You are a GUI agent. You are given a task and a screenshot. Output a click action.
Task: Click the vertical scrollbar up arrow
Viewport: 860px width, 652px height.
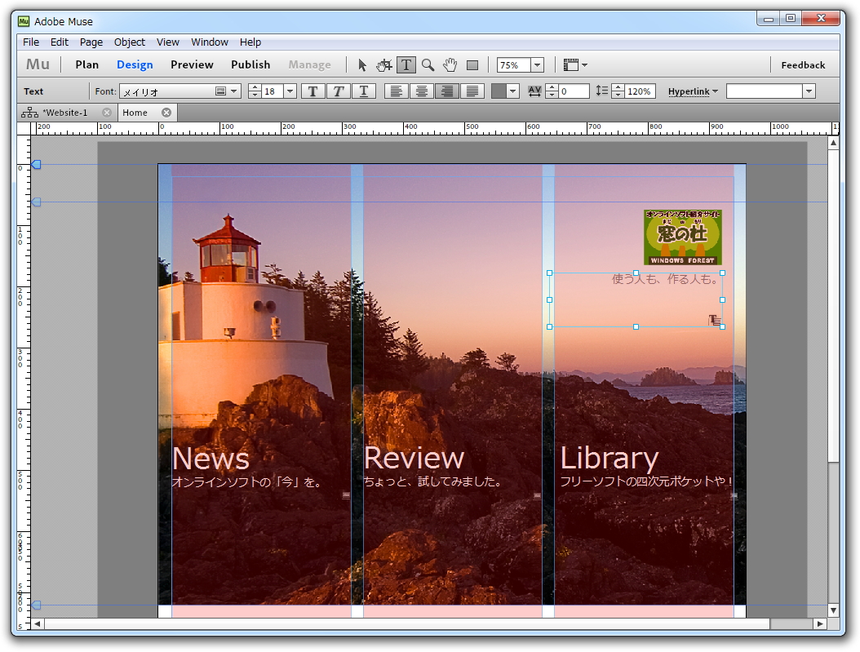(x=833, y=143)
